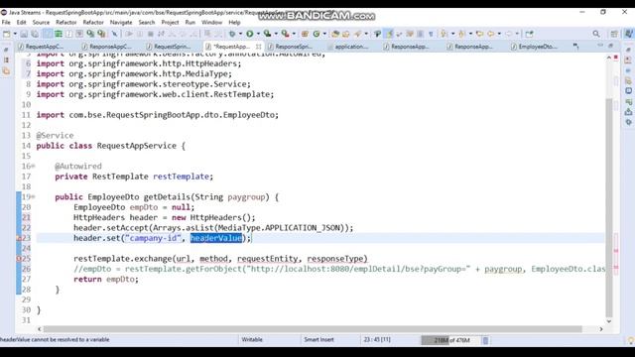Click the New Java Class icon

click(x=317, y=34)
